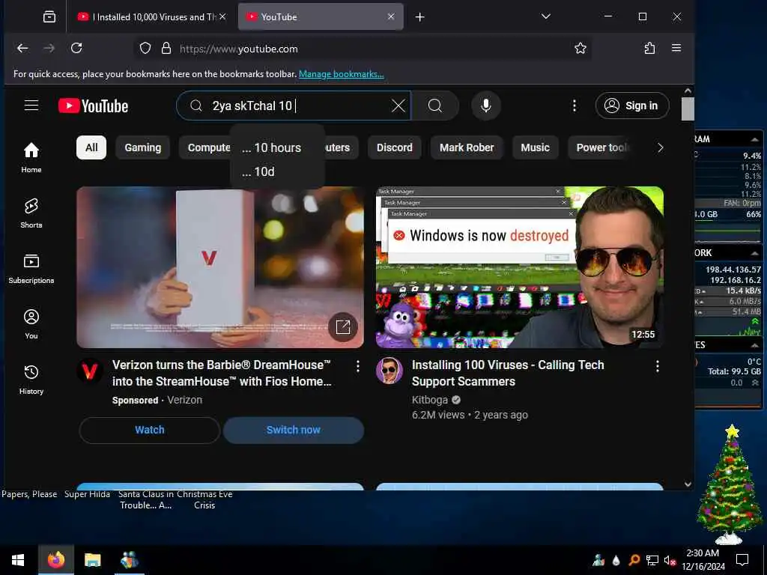
Task: Close the active YouTube tab
Action: pos(391,16)
